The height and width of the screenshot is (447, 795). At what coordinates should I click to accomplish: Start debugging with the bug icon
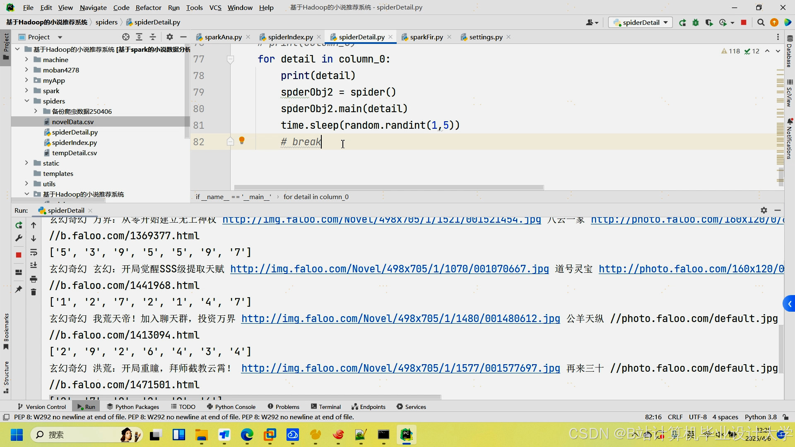tap(696, 23)
